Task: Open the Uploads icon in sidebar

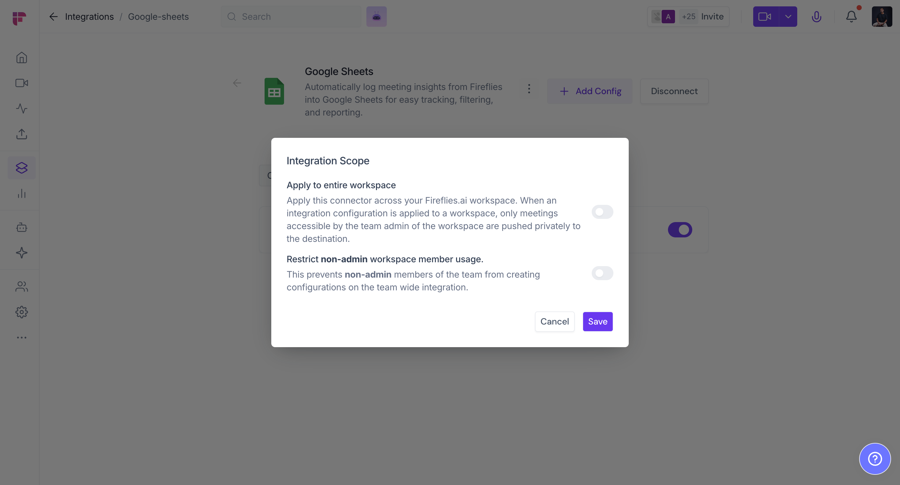Action: point(22,134)
